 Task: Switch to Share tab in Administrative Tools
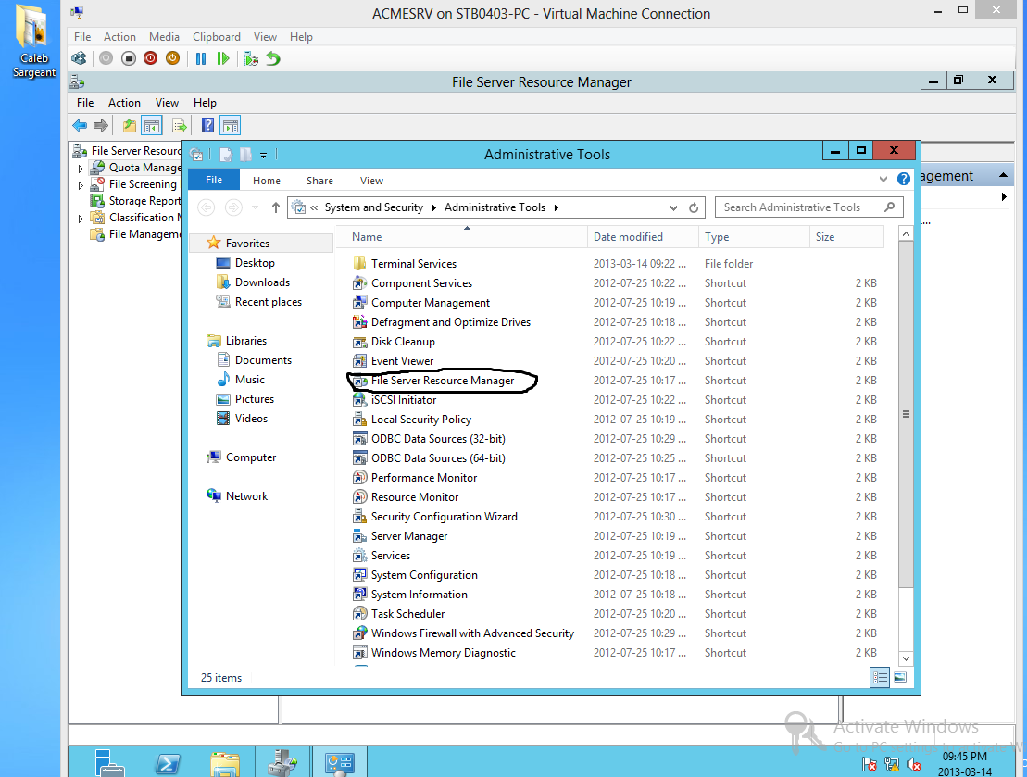319,181
